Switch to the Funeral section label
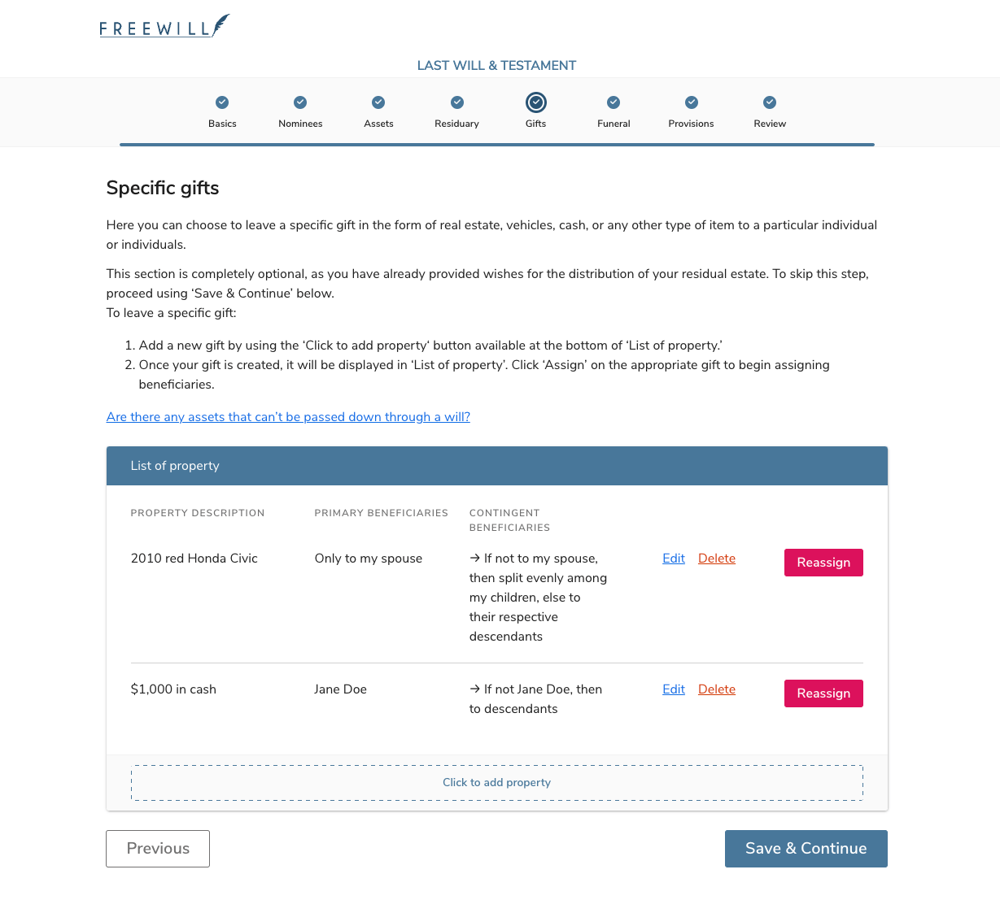The image size is (1000, 913). pyautogui.click(x=614, y=124)
